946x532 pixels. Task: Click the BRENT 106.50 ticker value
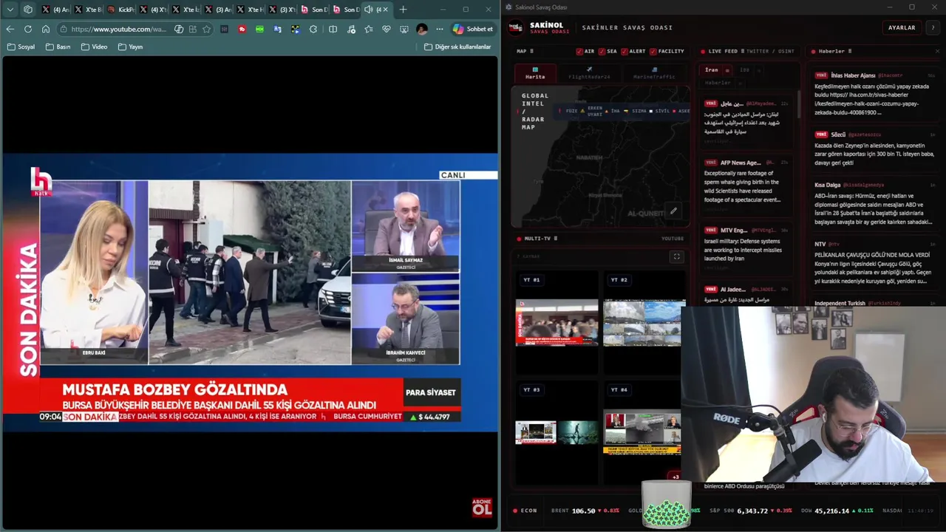(x=583, y=511)
